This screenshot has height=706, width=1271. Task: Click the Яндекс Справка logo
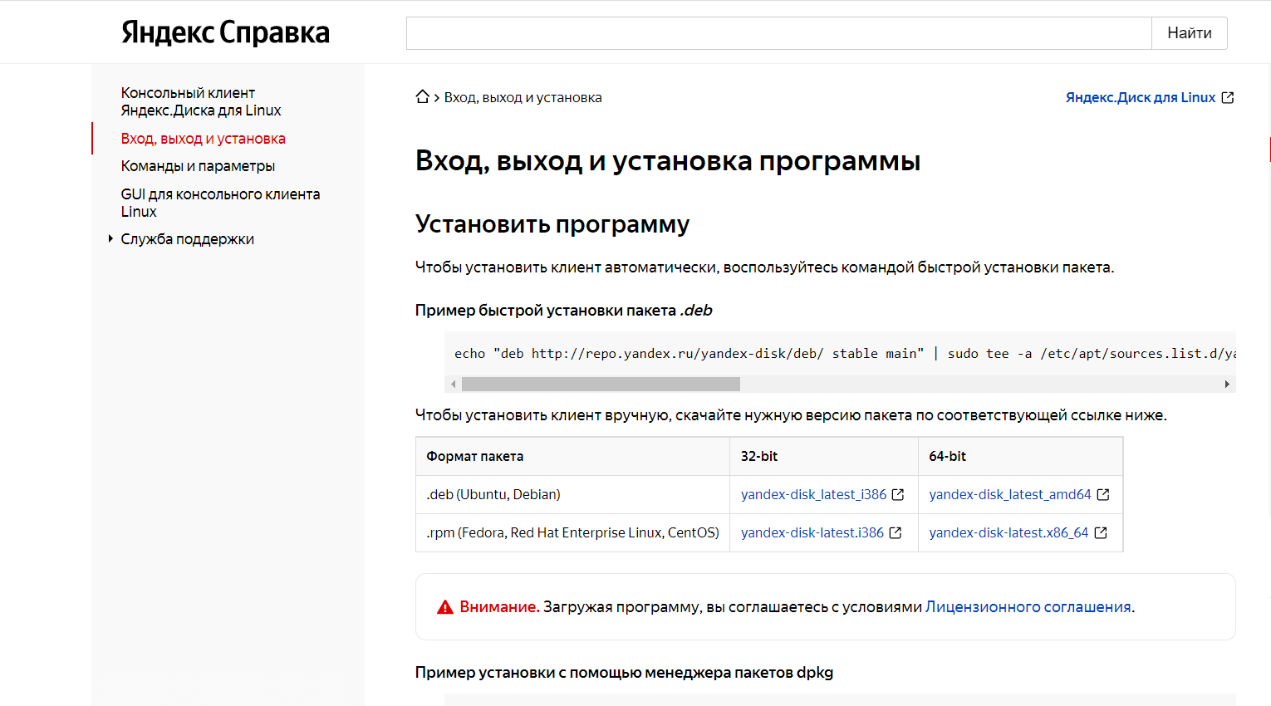click(x=225, y=32)
